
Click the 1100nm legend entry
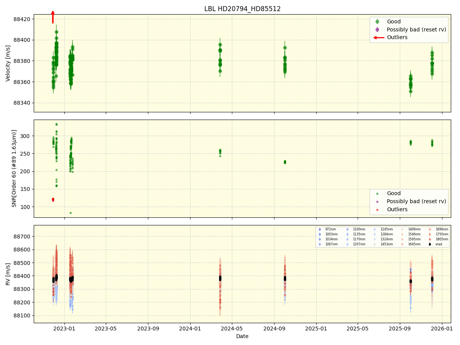coord(356,229)
